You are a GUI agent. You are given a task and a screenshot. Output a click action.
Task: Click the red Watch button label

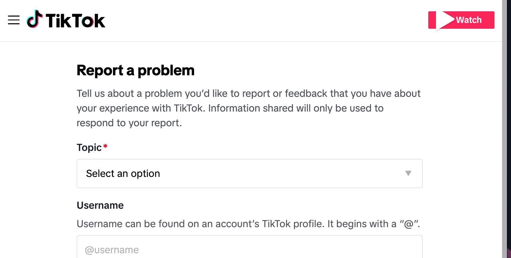(469, 20)
